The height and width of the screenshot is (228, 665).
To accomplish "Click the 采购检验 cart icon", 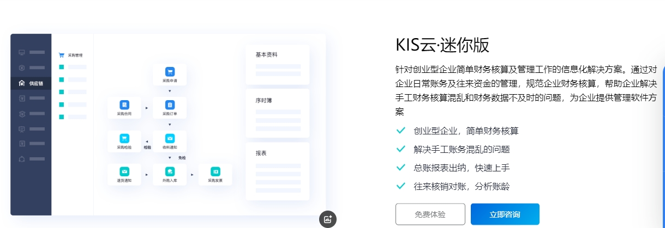I will click(124, 138).
